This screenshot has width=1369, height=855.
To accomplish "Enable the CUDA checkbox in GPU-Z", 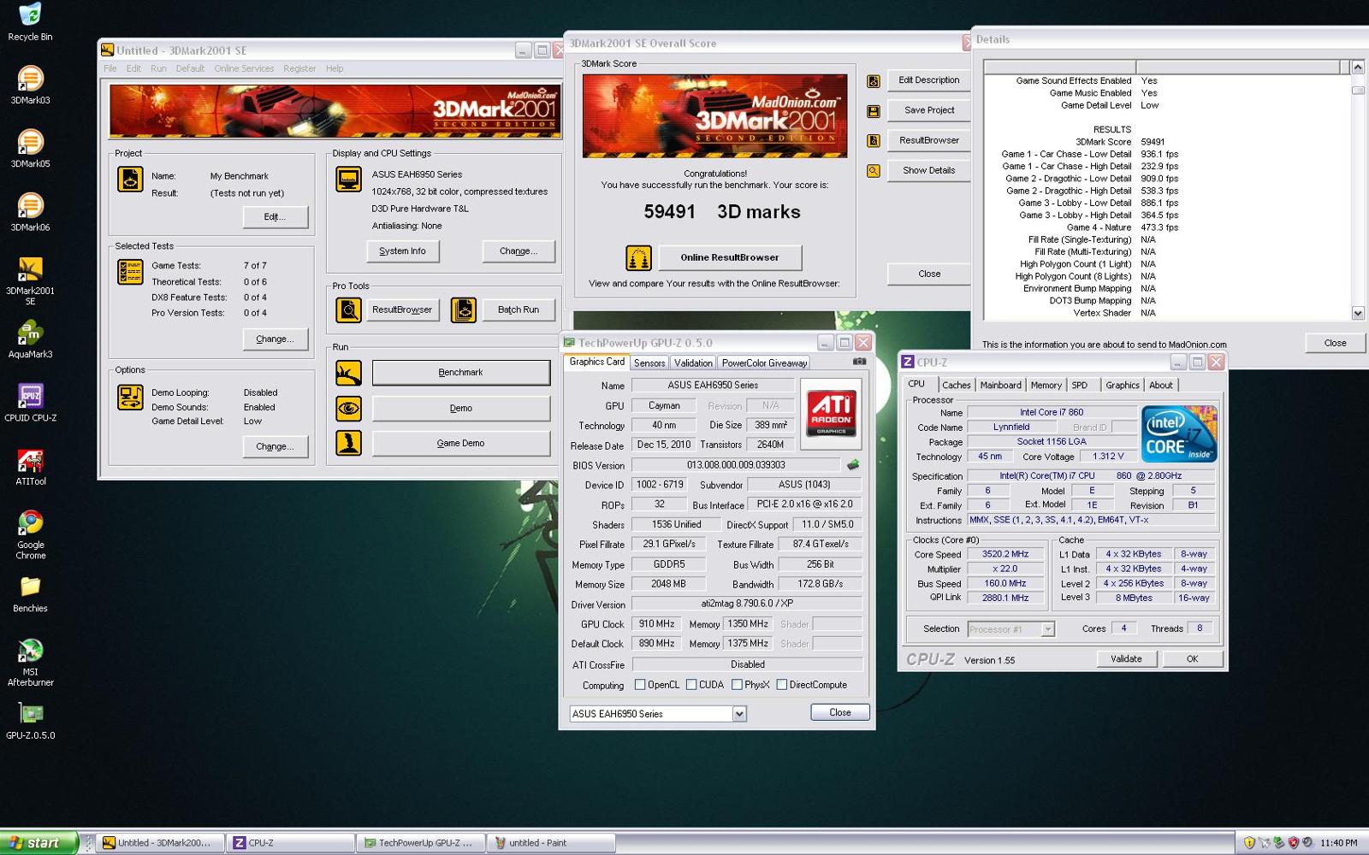I will [690, 685].
